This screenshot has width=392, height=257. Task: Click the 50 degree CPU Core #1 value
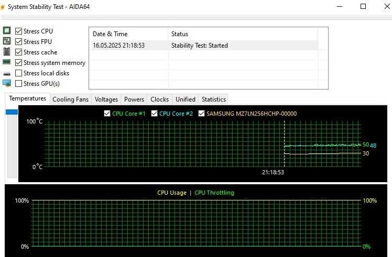(366, 144)
